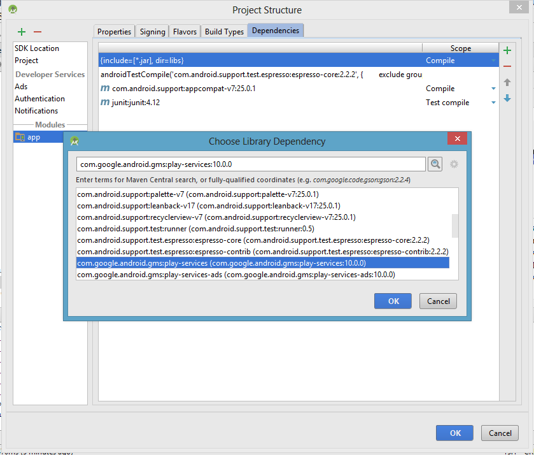Switch to the Signing tab
This screenshot has height=455, width=534.
pos(152,31)
